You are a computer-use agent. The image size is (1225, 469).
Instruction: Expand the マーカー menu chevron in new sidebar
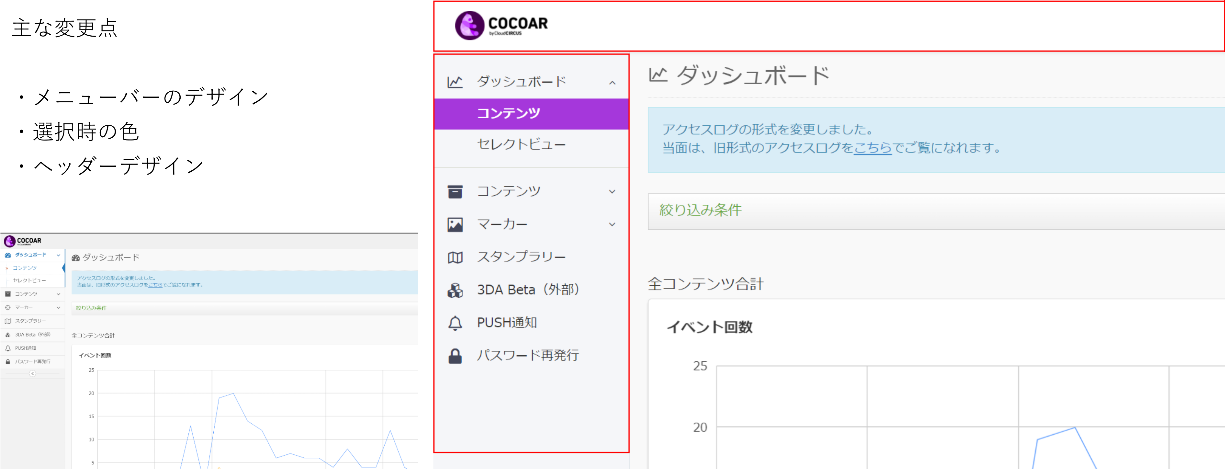pyautogui.click(x=612, y=224)
